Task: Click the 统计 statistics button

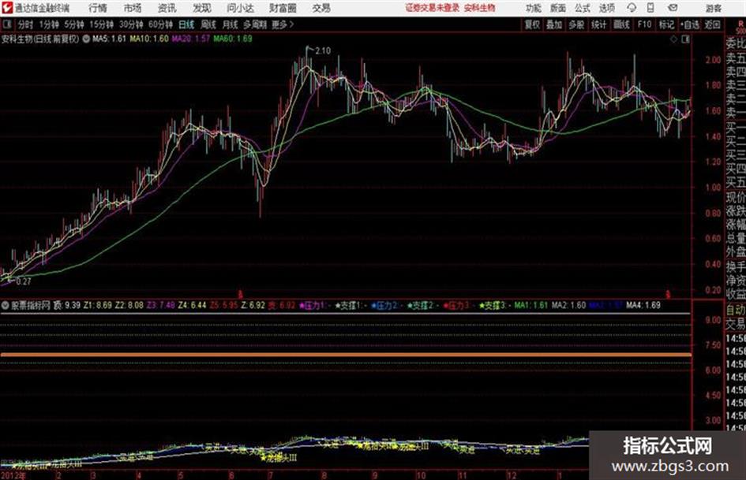Action: [x=598, y=24]
